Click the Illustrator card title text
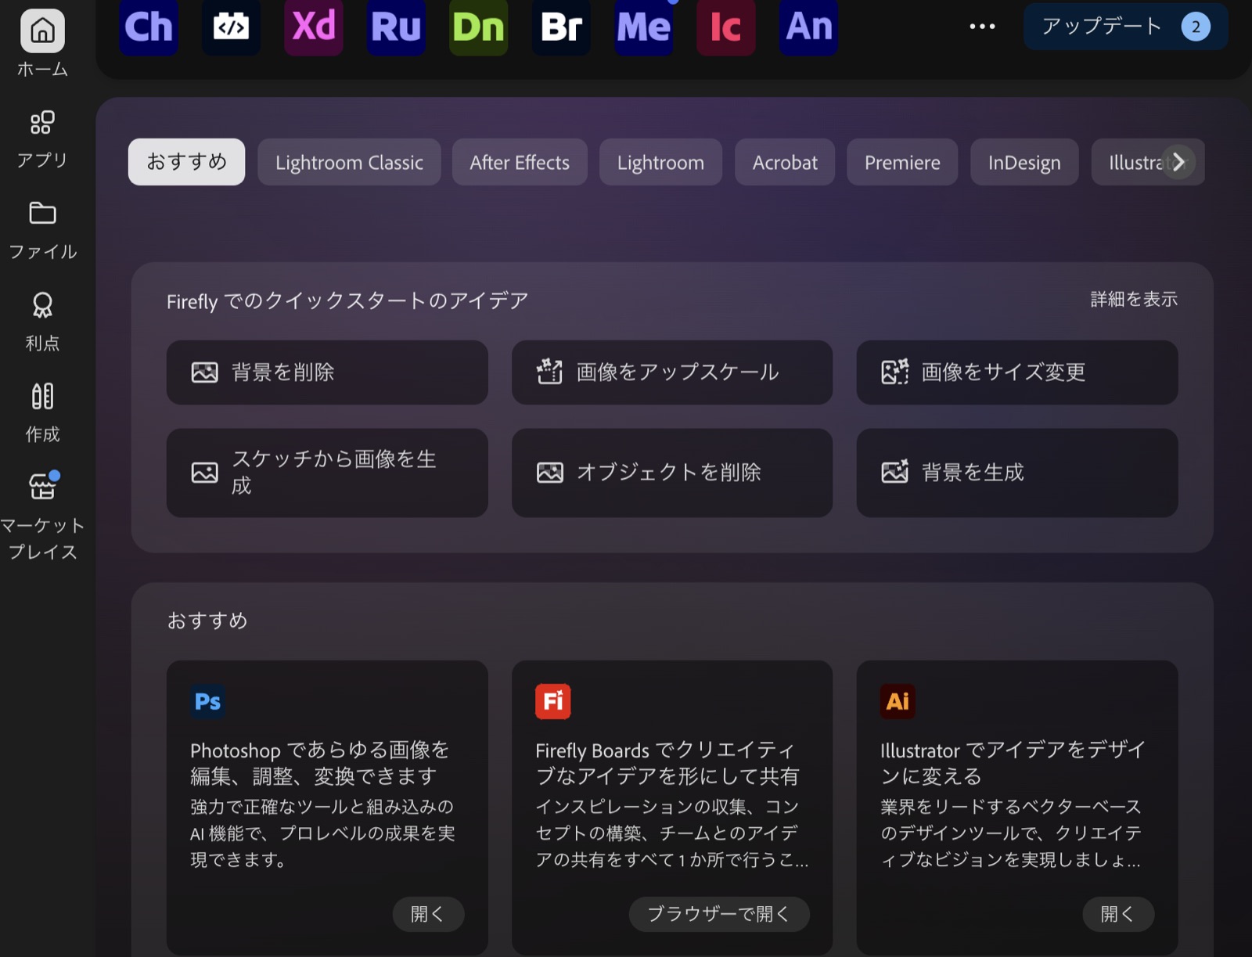 tap(1013, 763)
